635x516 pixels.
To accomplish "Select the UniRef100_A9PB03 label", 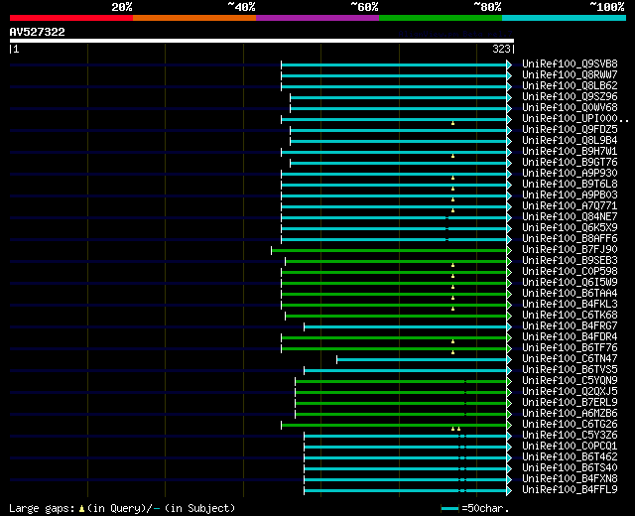I will coord(570,195).
